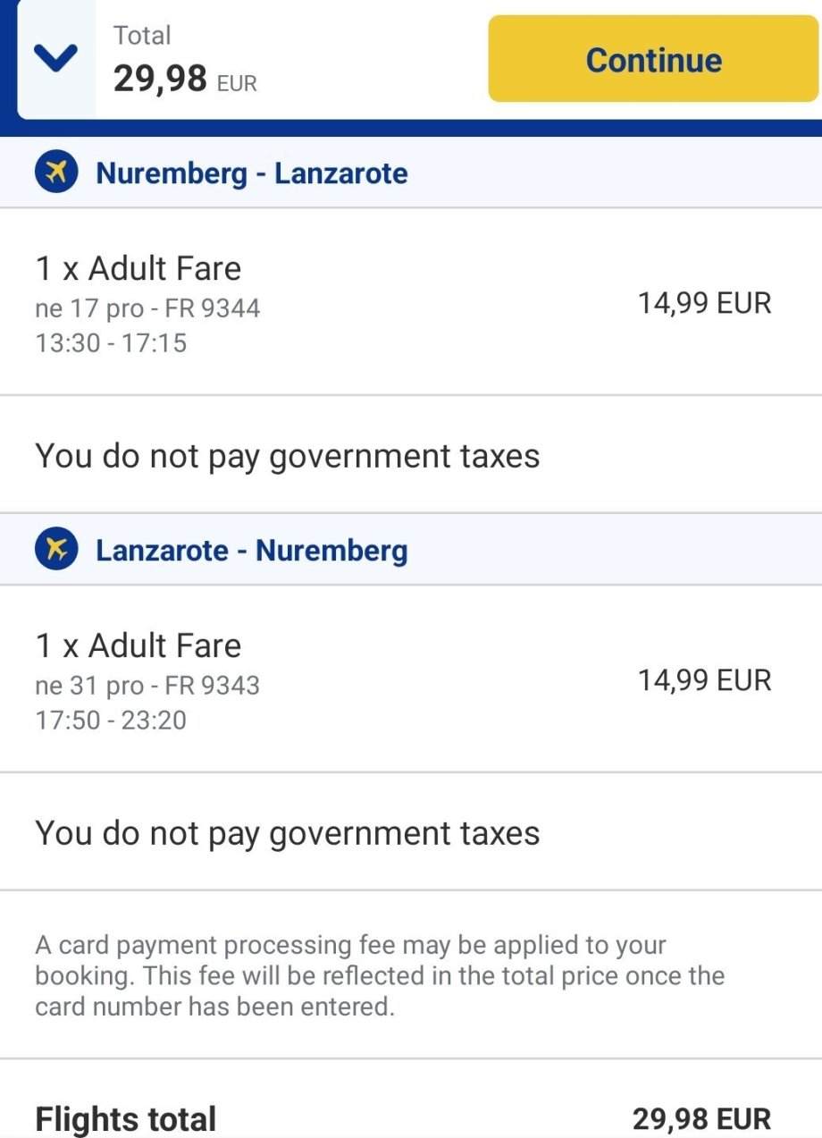Select the Lanzarote - Nuremberg route heading
The image size is (822, 1138).
(251, 550)
